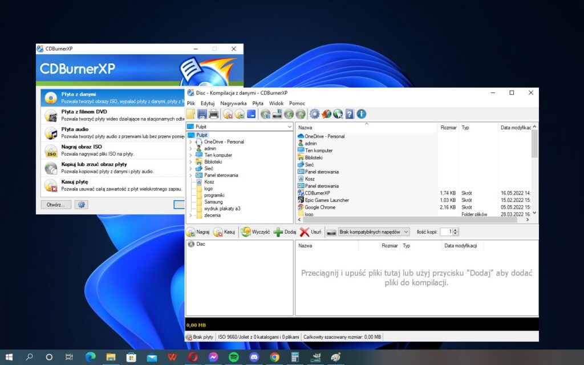This screenshot has height=365, width=584.
Task: Click the Nagraj burn button
Action: tap(198, 232)
